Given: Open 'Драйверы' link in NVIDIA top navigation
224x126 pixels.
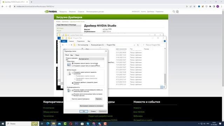Looking at the screenshot, I should pos(150,12).
